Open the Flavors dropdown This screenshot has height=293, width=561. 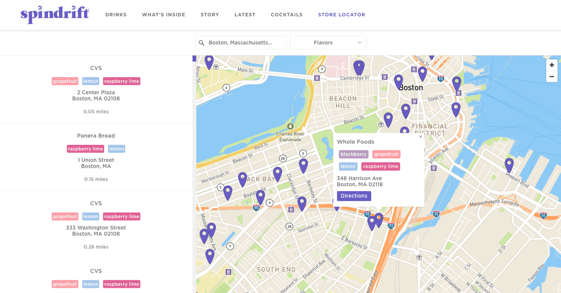[x=328, y=43]
